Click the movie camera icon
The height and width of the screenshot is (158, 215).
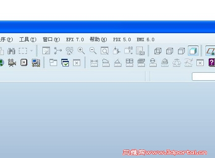point(12,63)
